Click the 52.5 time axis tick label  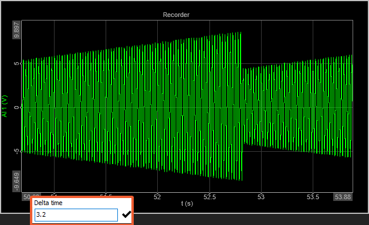(x=209, y=197)
